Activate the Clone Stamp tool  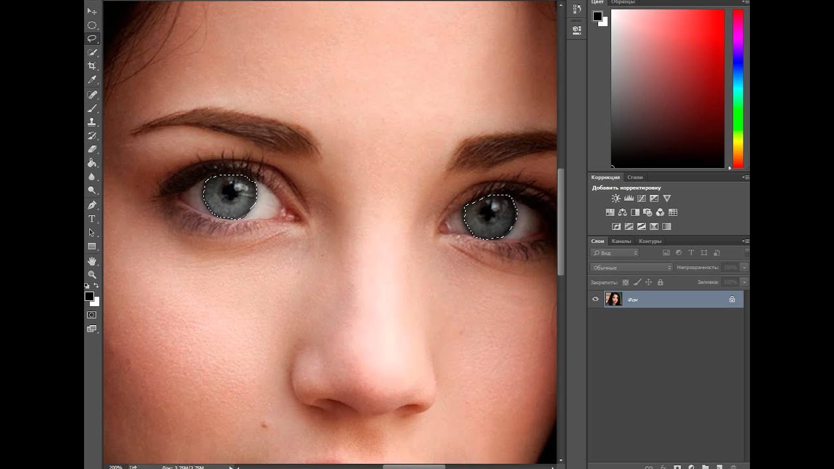pos(92,122)
